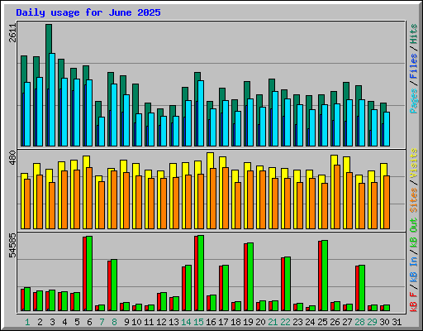Click the green kB Out bar for day 6
This screenshot has width=423, height=331.
click(89, 273)
